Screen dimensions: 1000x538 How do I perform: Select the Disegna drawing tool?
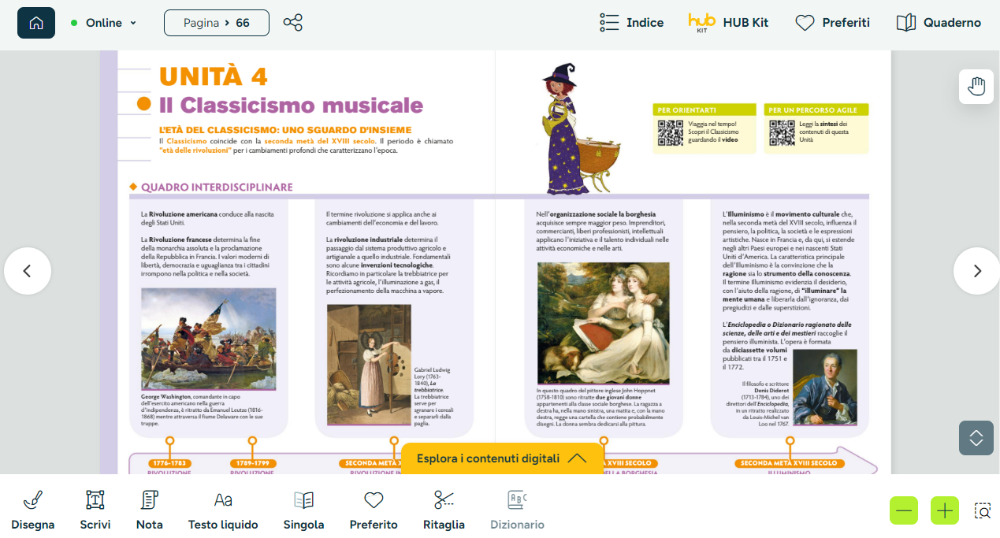coord(33,510)
